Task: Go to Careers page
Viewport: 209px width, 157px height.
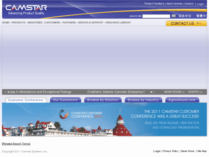Action: (189, 4)
